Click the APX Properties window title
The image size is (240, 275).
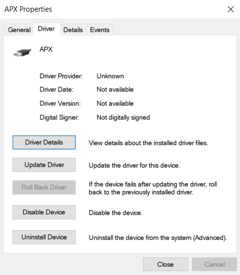[28, 9]
